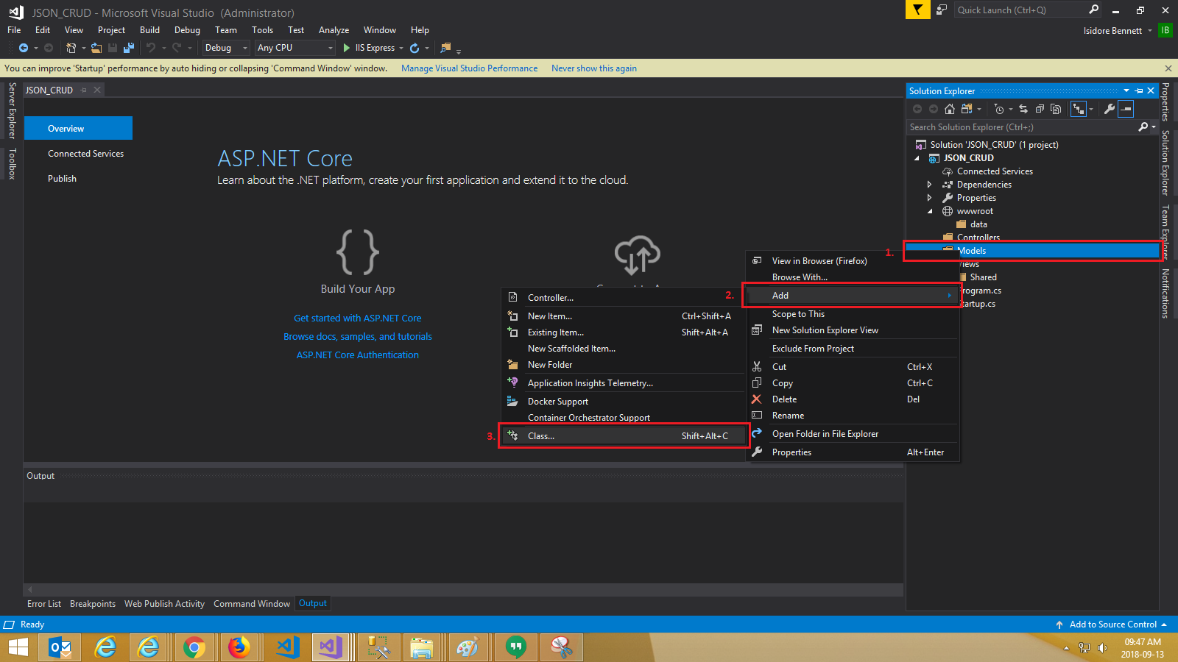Click the green IIS Express run arrow
1178x662 pixels.
(x=346, y=48)
